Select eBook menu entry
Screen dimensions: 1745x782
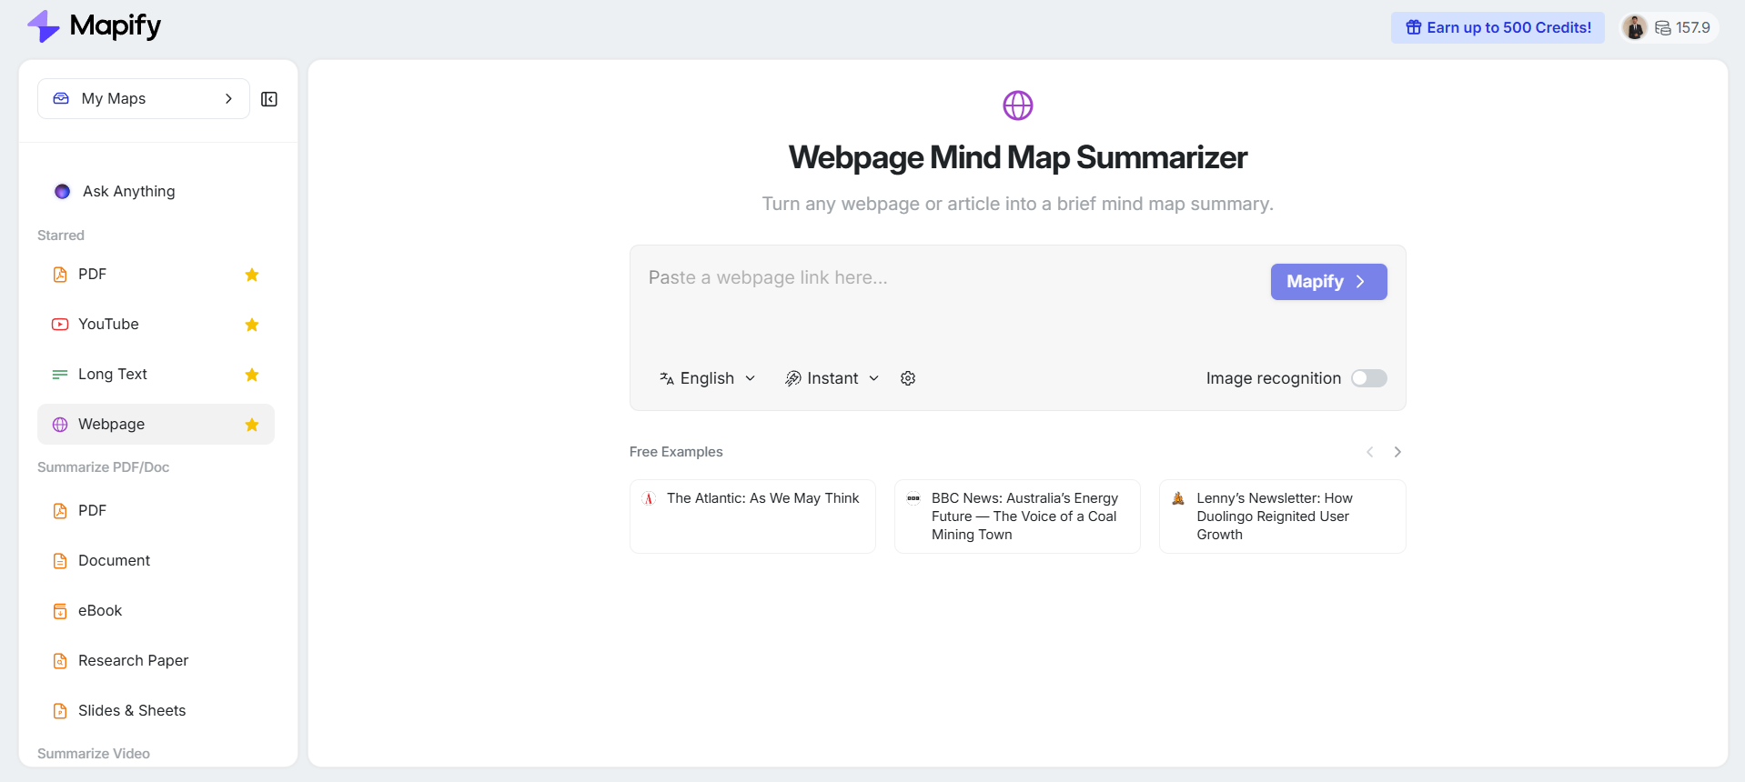pos(156,611)
